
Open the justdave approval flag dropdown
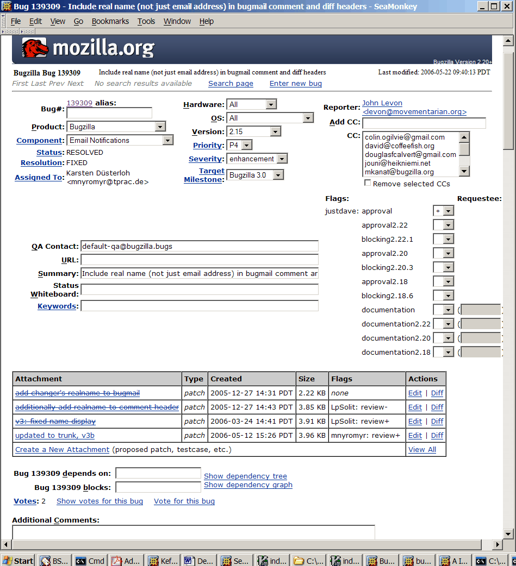pos(443,211)
